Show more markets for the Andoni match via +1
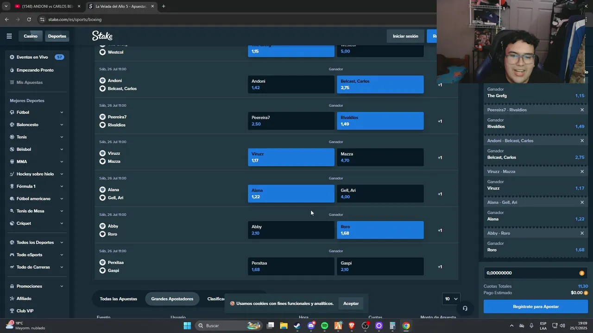 pyautogui.click(x=440, y=85)
